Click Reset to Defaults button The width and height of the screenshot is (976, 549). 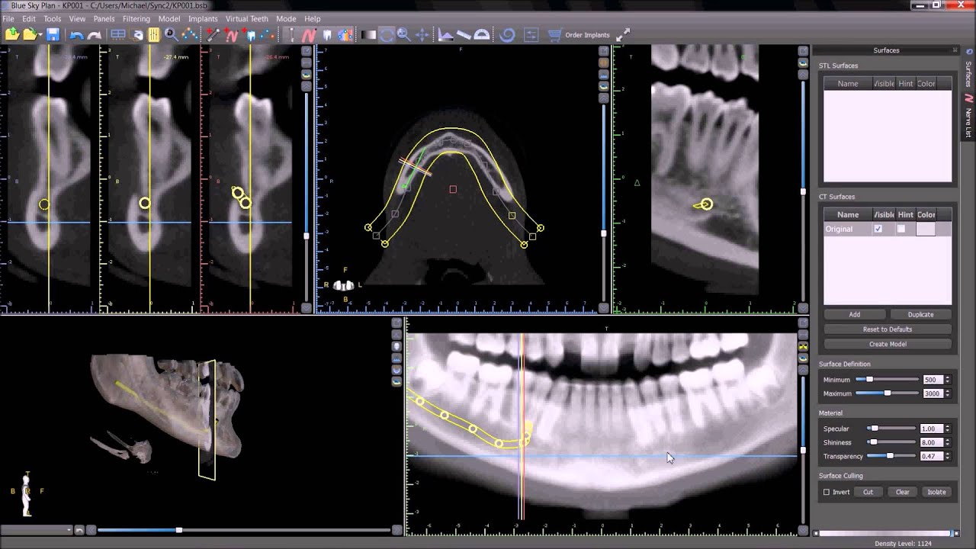point(888,329)
